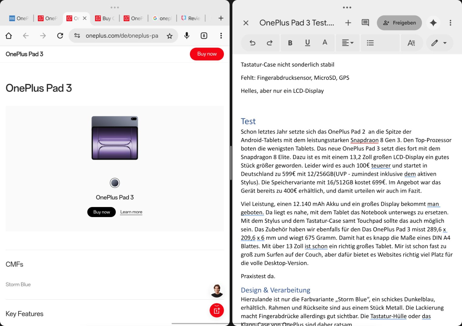Screen dimensions: 462x326
Task: Click the split-screen divider handle
Action: [231, 163]
